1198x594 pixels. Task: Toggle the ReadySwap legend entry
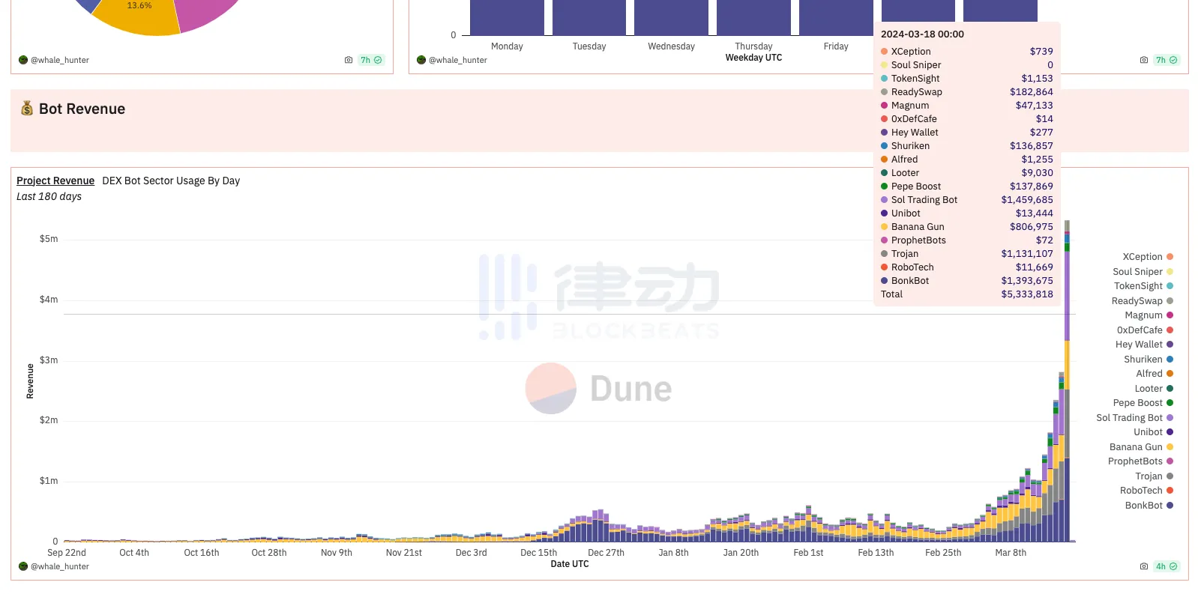(x=1137, y=301)
